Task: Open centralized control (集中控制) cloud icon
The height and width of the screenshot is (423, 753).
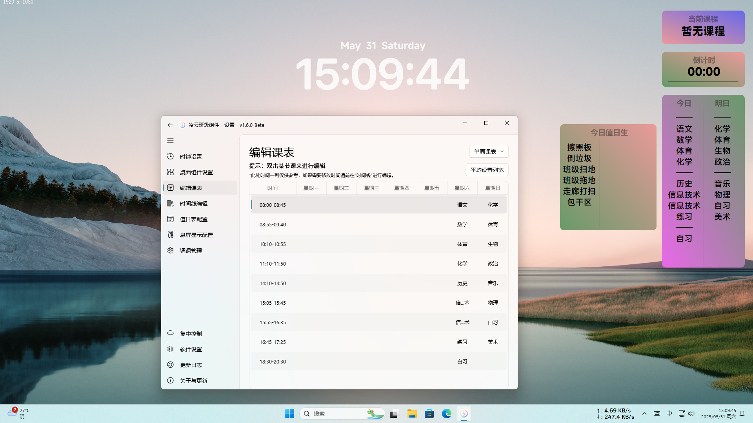Action: coord(170,333)
